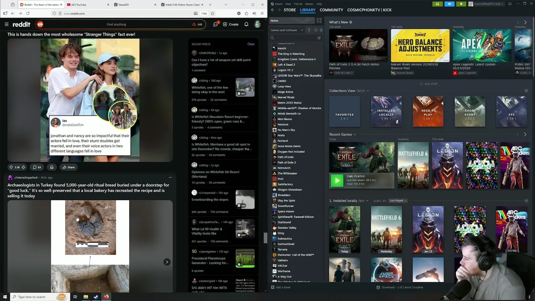Open File Explorer from the taskbar
Screen dimensions: 535x301
point(86,297)
